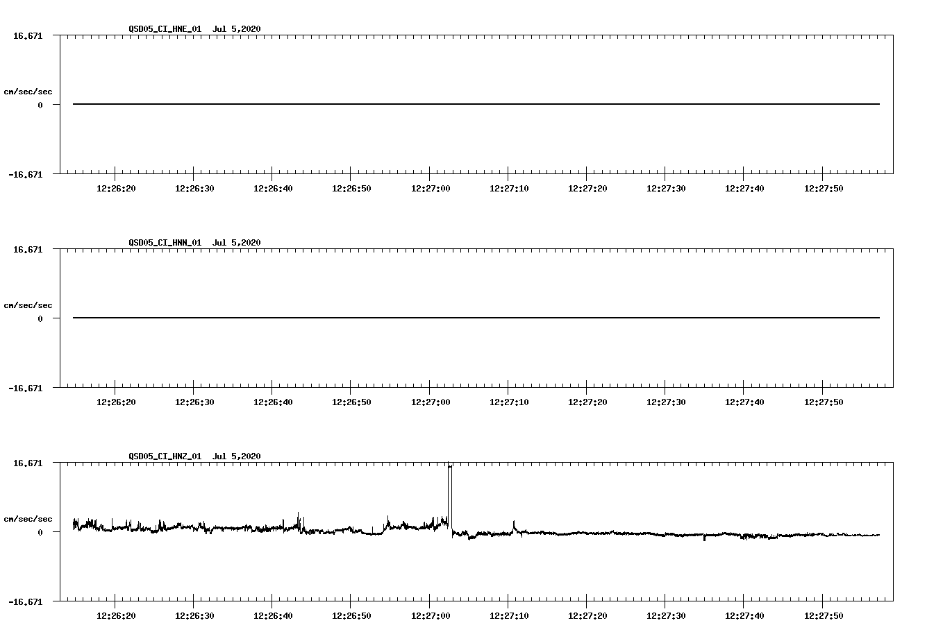Click the 12:27:30 time label under HNZ plot
Screen dimensions: 943x641
(x=666, y=616)
